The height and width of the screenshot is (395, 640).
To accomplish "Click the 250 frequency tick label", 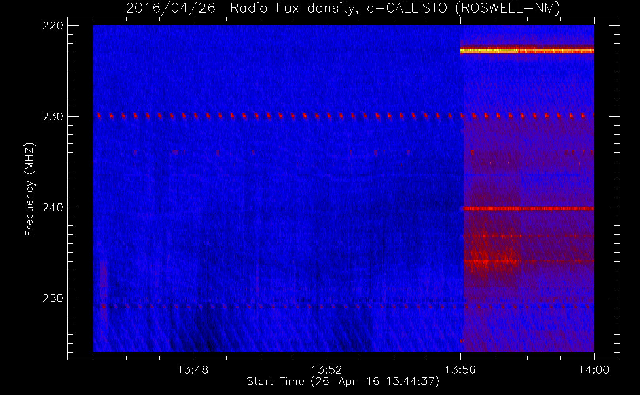I will 53,298.
